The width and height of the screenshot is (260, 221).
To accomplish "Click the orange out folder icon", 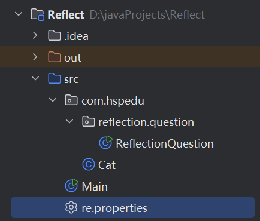I will (55, 57).
